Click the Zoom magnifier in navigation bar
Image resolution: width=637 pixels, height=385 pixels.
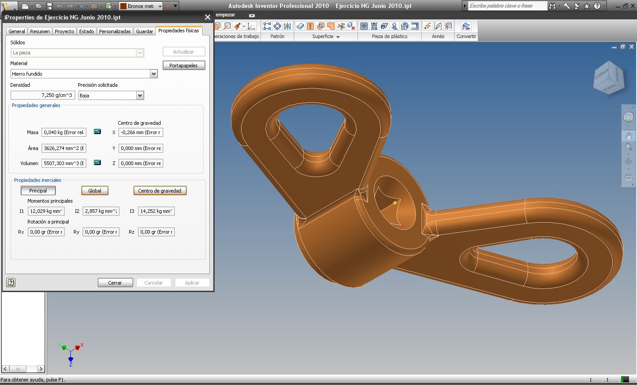point(628,147)
